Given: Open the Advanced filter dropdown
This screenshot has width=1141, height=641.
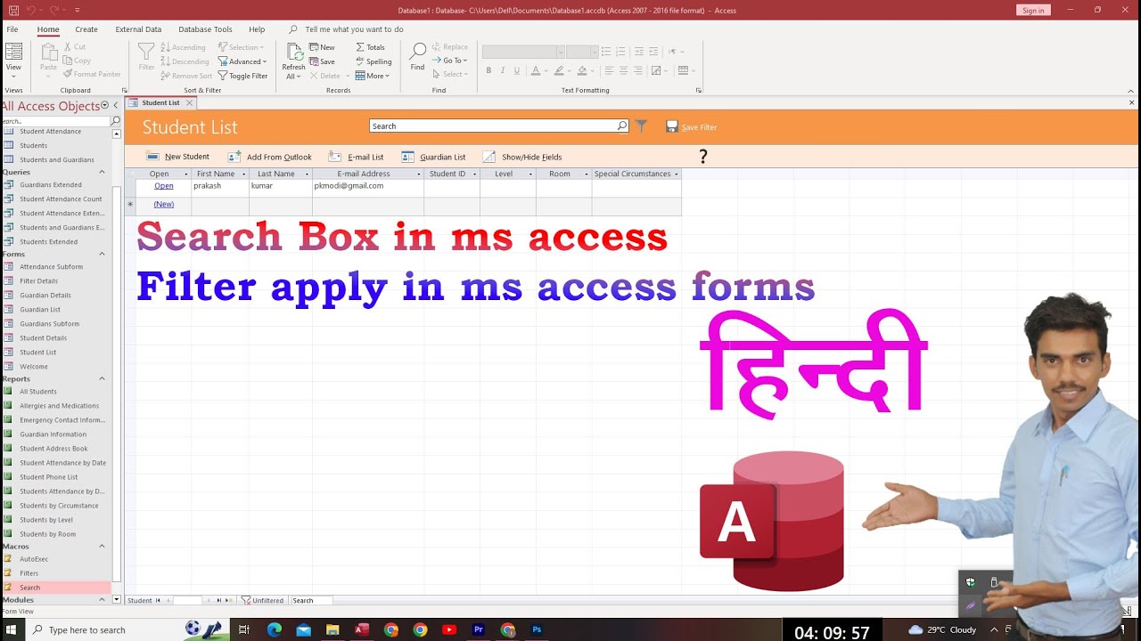Looking at the screenshot, I should click(242, 61).
